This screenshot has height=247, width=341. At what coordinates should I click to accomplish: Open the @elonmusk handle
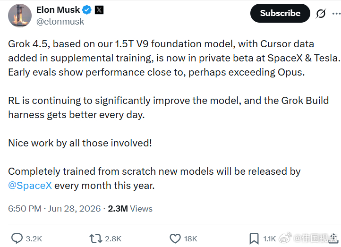[60, 22]
